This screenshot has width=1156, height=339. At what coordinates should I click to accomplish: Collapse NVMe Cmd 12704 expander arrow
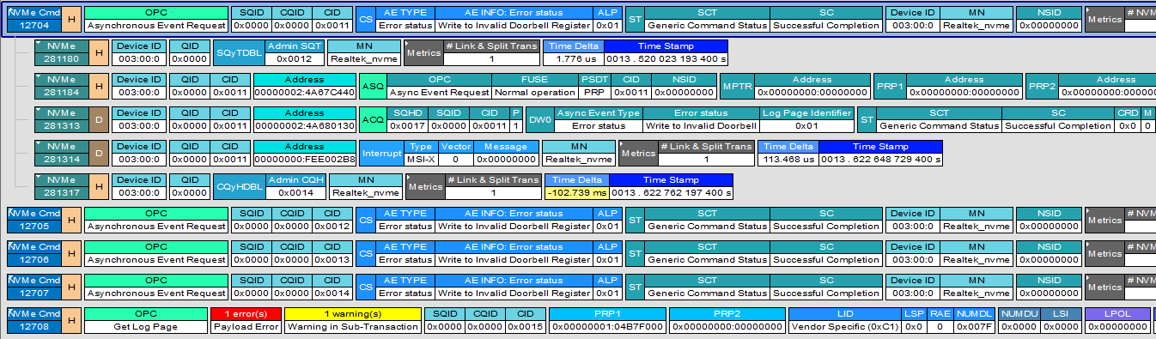11,9
